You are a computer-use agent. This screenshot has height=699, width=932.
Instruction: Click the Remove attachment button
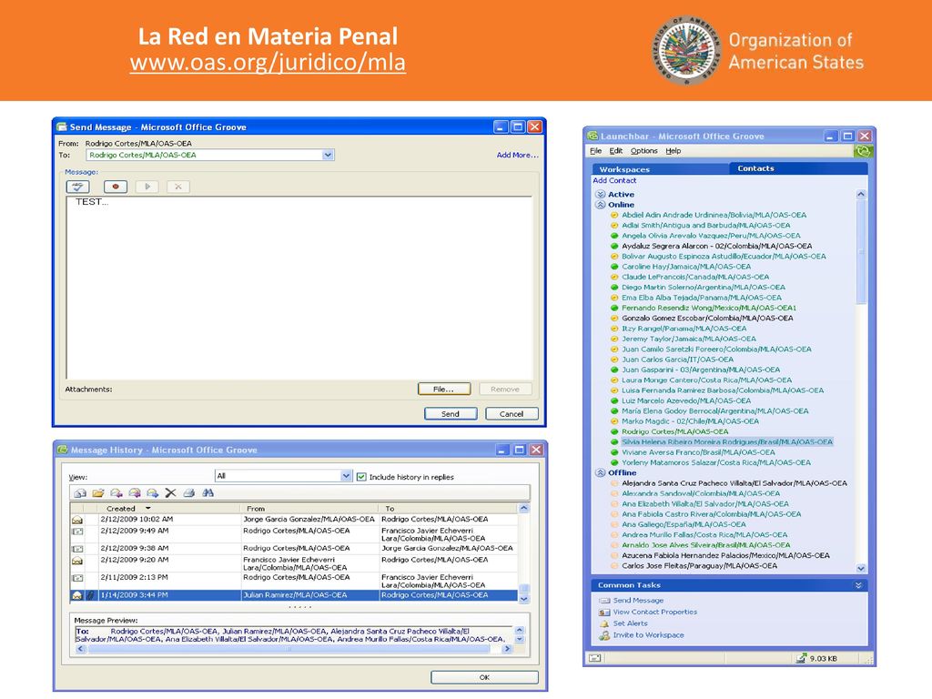point(505,389)
